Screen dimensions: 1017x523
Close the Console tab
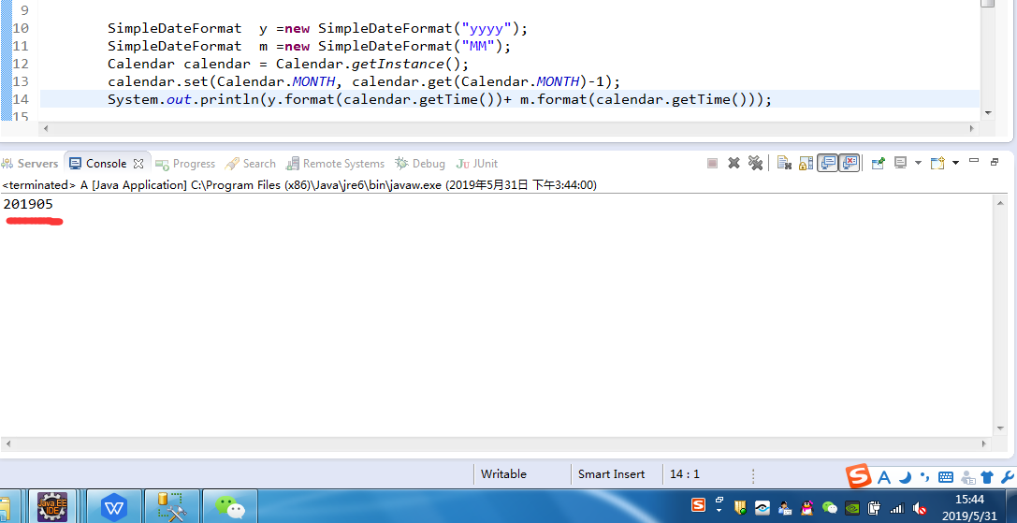click(138, 164)
